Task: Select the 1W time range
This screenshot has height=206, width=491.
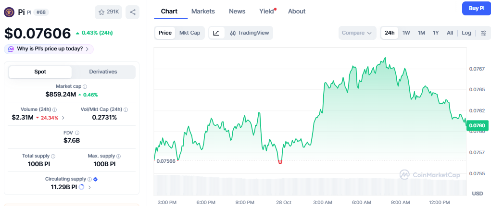Action: [x=406, y=33]
